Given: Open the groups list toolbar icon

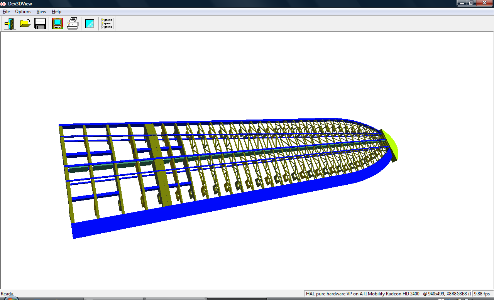Looking at the screenshot, I should coord(107,24).
